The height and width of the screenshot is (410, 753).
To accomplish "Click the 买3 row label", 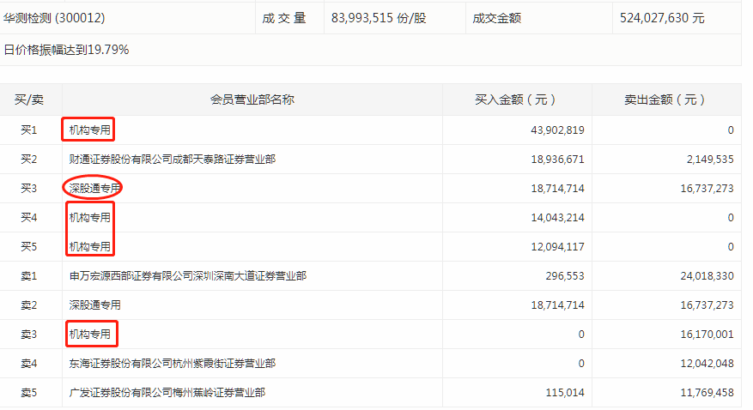I will (x=29, y=189).
